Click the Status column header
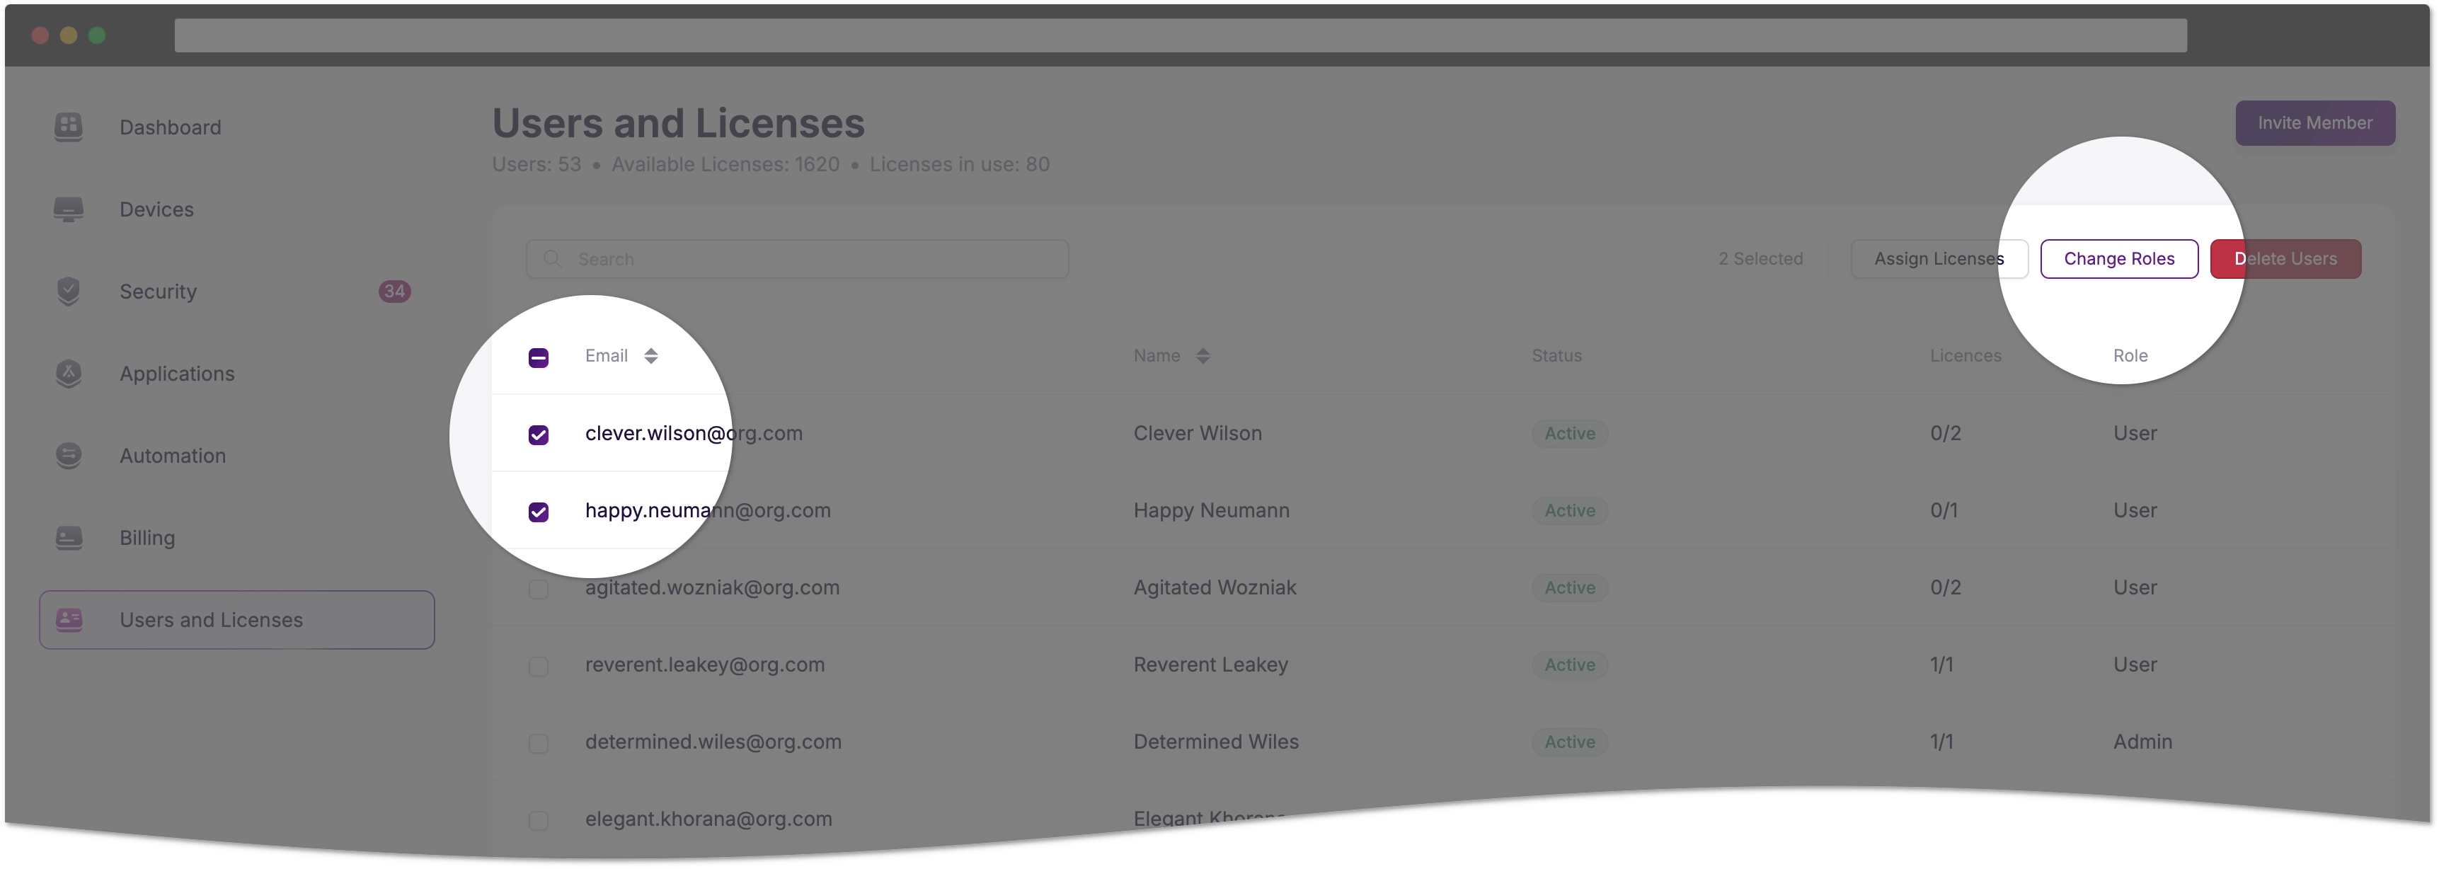Screen dimensions: 2439x869 point(1556,356)
